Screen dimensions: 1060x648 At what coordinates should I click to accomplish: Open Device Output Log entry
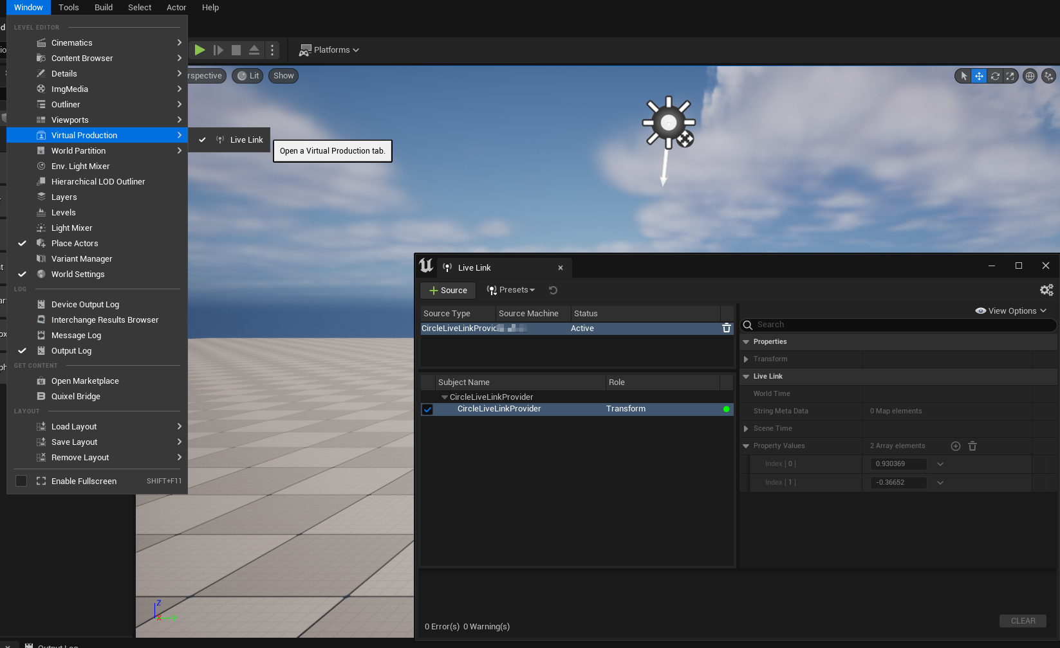pyautogui.click(x=97, y=304)
